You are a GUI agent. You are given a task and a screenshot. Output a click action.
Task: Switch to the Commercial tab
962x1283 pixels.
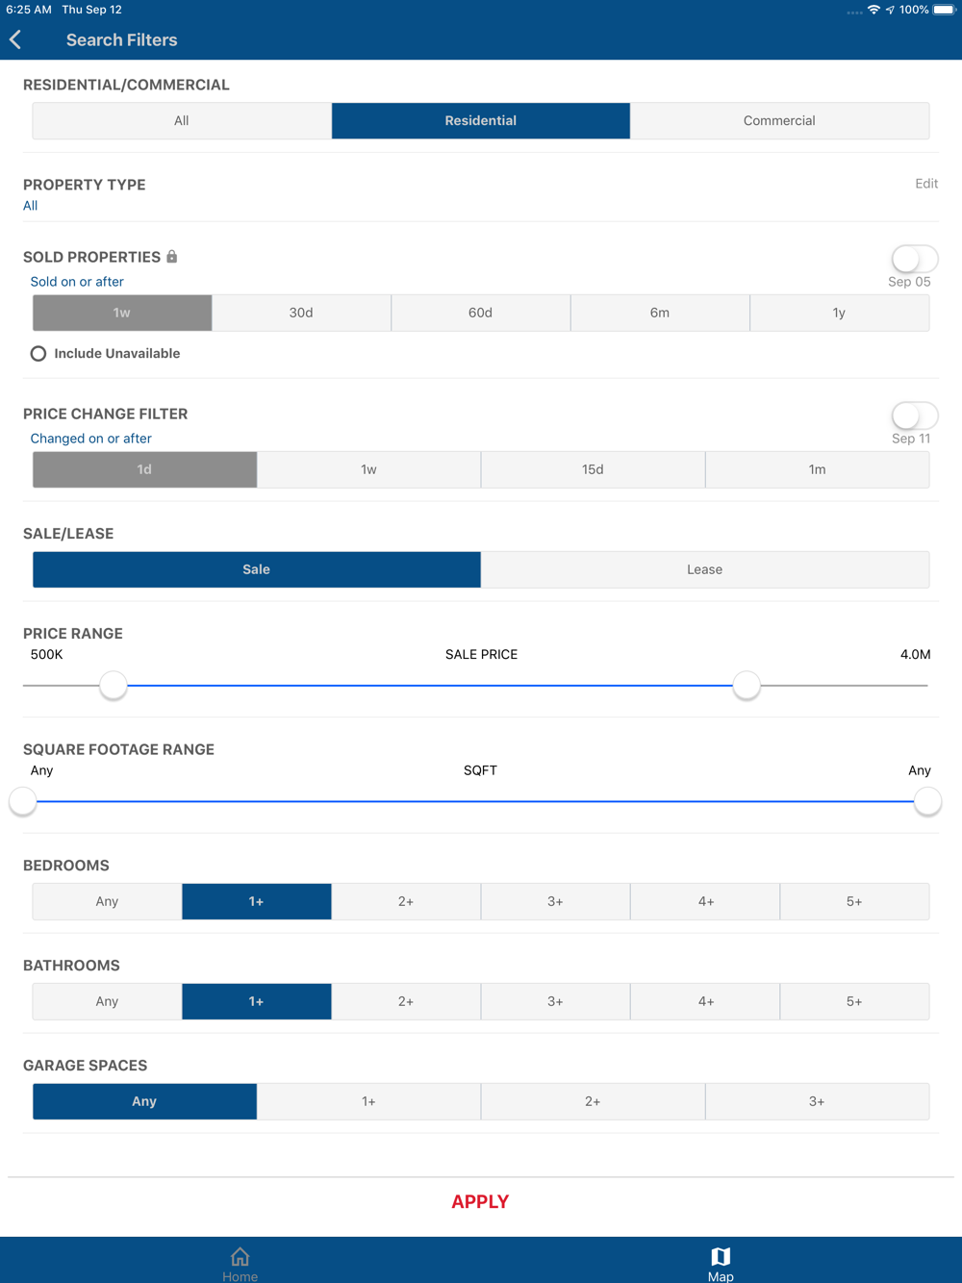coord(779,121)
